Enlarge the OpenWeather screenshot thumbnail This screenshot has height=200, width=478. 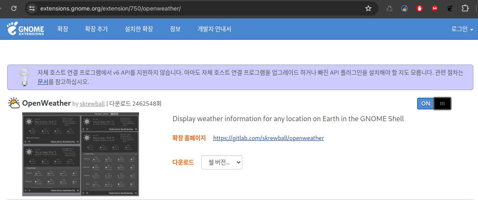(81, 154)
